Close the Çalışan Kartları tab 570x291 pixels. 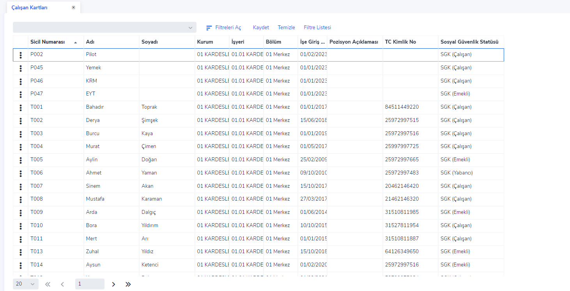(x=73, y=7)
